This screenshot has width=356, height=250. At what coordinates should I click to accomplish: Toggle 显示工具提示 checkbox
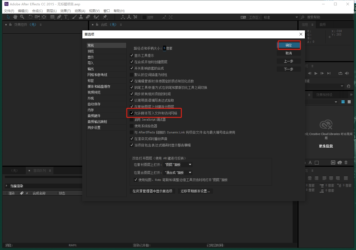[x=132, y=55]
